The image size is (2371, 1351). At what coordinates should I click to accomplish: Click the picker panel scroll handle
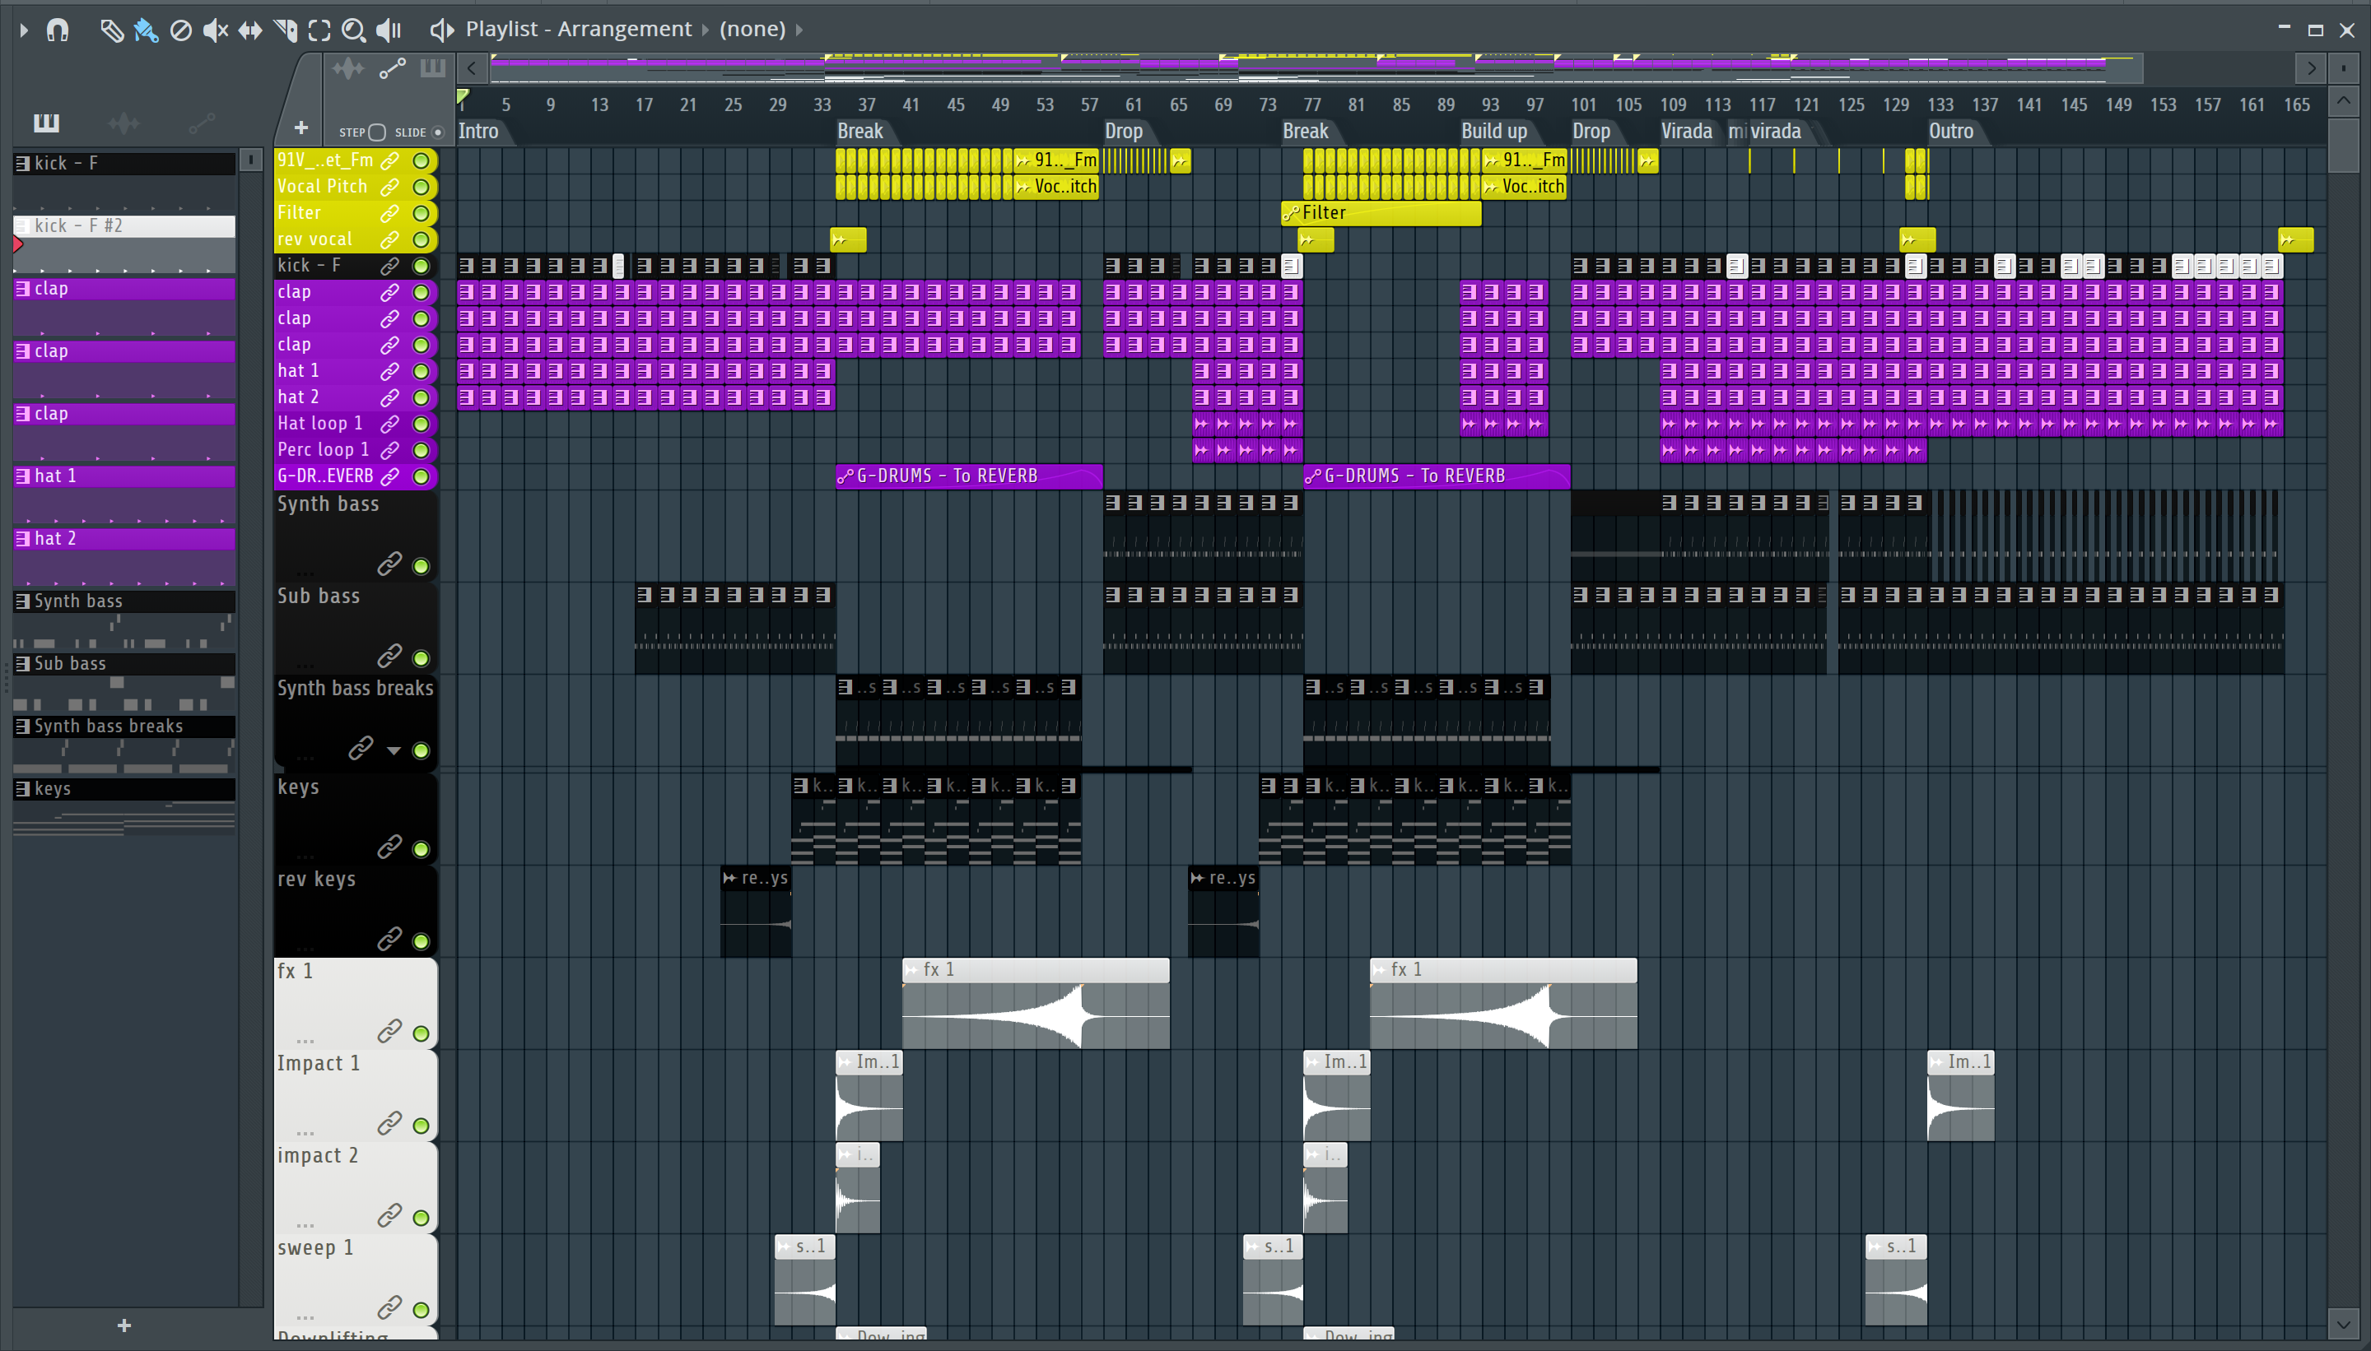(250, 160)
